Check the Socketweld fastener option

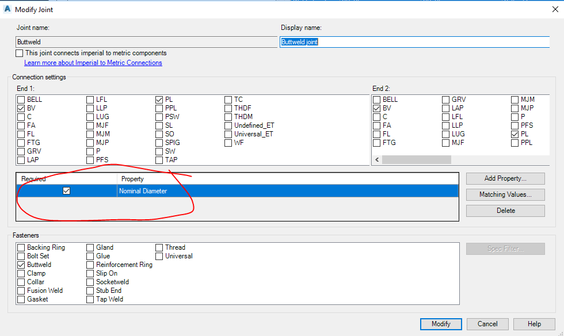[x=89, y=281]
